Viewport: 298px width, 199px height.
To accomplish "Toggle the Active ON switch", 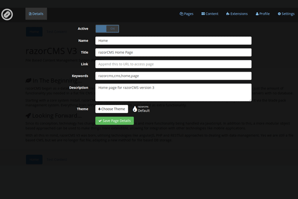I will tap(107, 29).
